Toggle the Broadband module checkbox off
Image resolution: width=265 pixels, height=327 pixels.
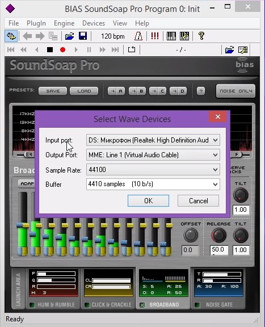(142, 305)
